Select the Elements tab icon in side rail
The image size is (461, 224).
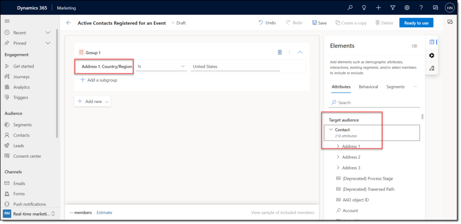(x=432, y=42)
